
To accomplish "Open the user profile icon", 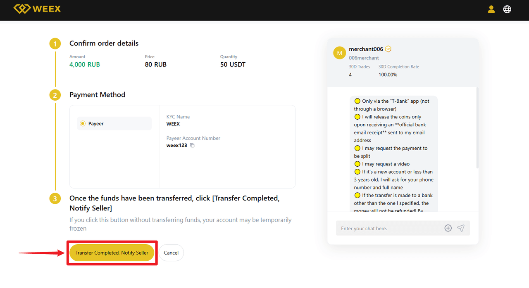I will click(x=491, y=9).
